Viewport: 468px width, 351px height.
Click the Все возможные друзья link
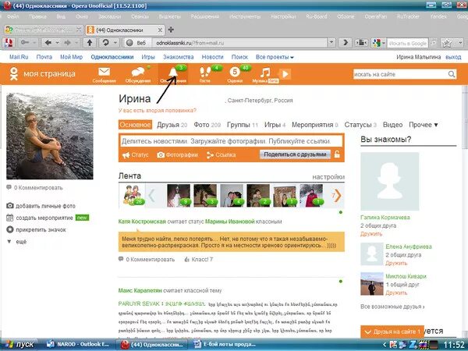[392, 307]
